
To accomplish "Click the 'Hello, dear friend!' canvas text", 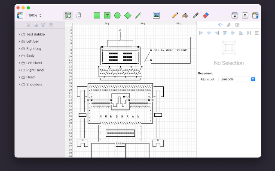I will (x=171, y=50).
